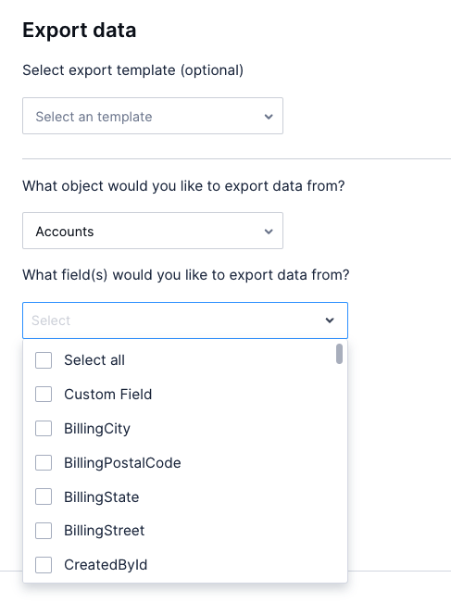This screenshot has width=451, height=603.
Task: Click the 'BillingStreet' option label
Action: [x=105, y=531]
